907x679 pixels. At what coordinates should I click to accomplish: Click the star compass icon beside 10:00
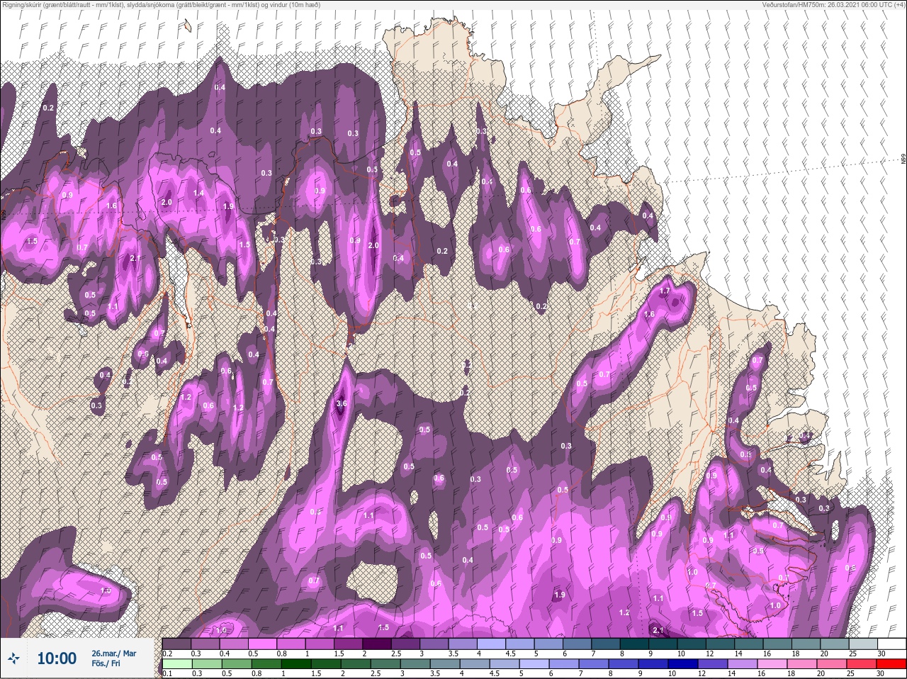click(x=13, y=658)
